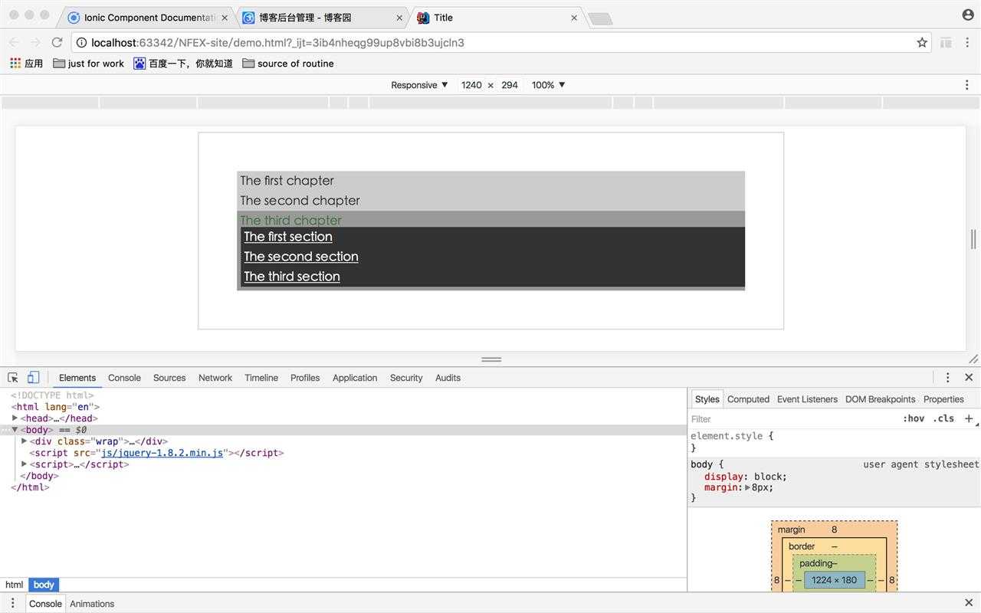
Task: Click The third chapter heading
Action: [x=290, y=220]
